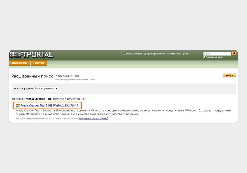Screen dimensions: 247x173
Task: Click the magnifier search icon button
Action: coord(234,53)
